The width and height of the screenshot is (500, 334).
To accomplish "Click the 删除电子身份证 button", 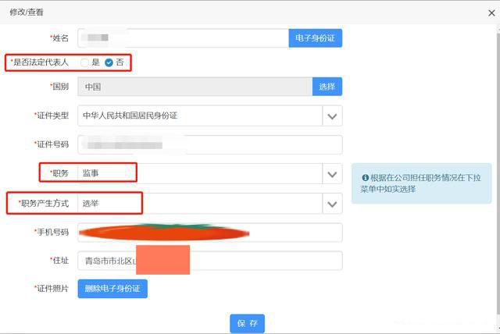I will click(x=112, y=289).
